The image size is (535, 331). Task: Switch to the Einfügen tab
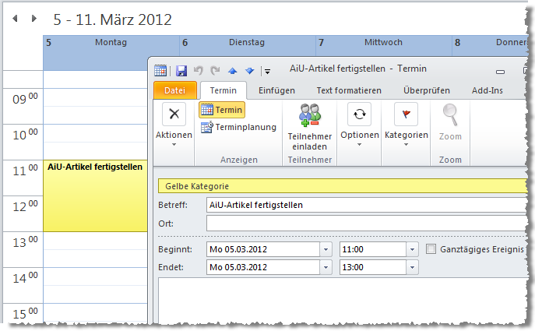click(x=276, y=90)
